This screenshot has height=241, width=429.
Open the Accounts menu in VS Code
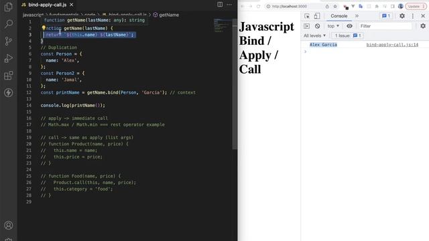(9, 225)
